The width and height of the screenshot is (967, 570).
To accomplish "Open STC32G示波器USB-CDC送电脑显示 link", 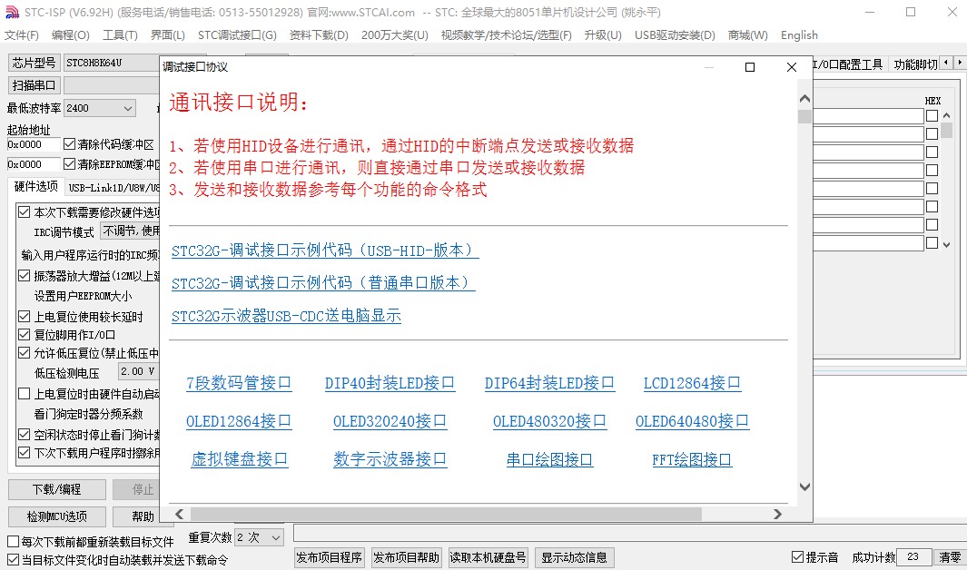I will coord(286,316).
